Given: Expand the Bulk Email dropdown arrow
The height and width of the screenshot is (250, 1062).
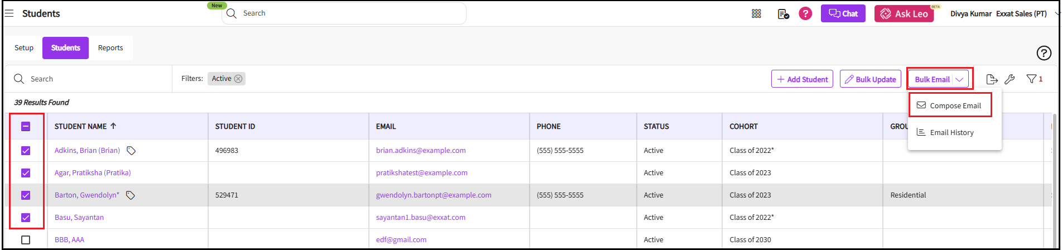Looking at the screenshot, I should pyautogui.click(x=959, y=79).
